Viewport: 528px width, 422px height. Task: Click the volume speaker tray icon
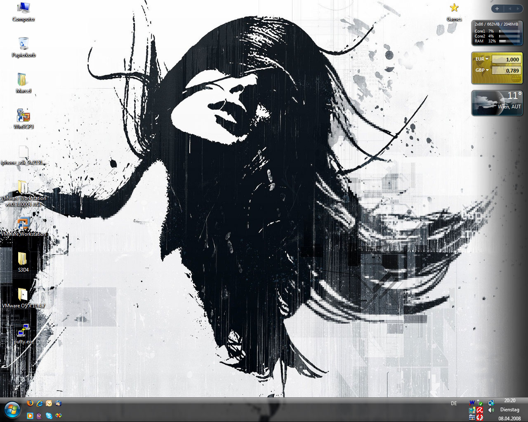(491, 410)
